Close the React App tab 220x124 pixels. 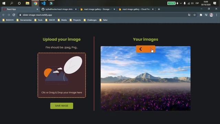click(37, 9)
